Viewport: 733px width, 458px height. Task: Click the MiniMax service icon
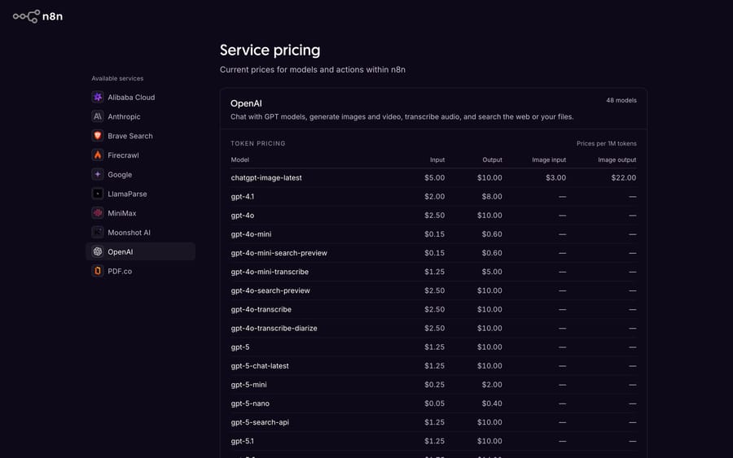(x=97, y=213)
